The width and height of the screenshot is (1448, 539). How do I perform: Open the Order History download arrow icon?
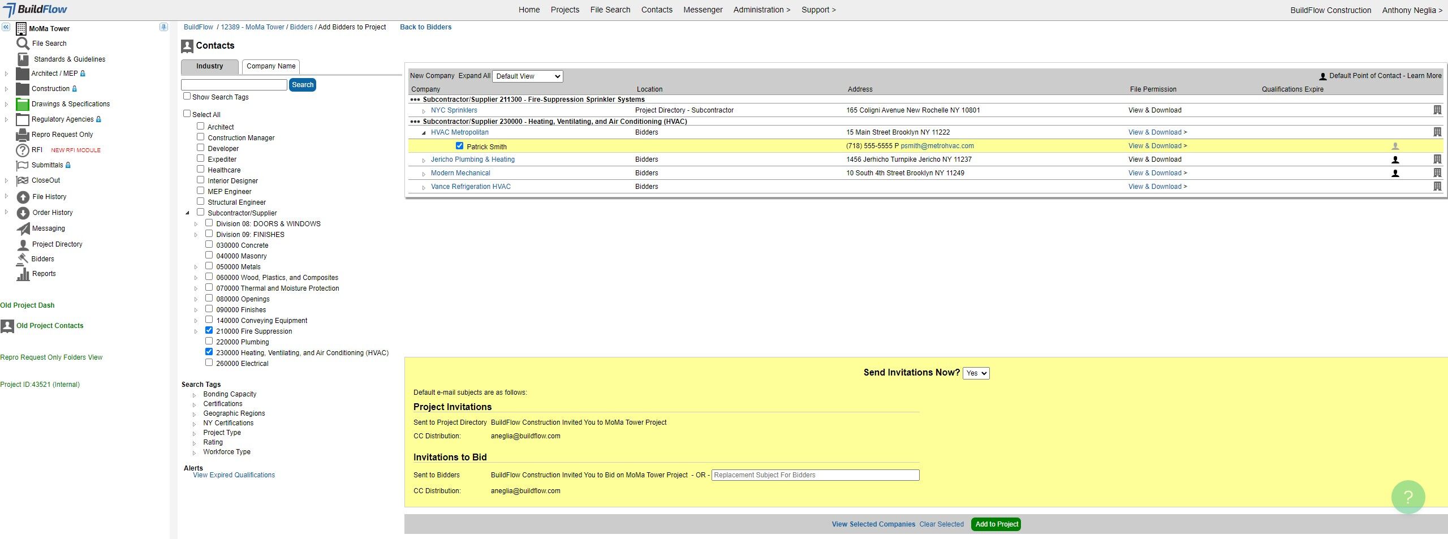23,213
